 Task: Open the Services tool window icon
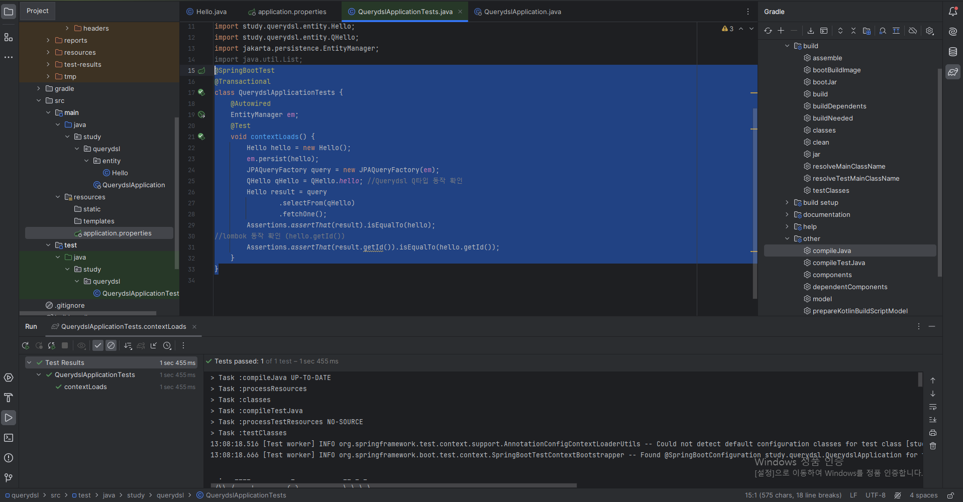[9, 378]
